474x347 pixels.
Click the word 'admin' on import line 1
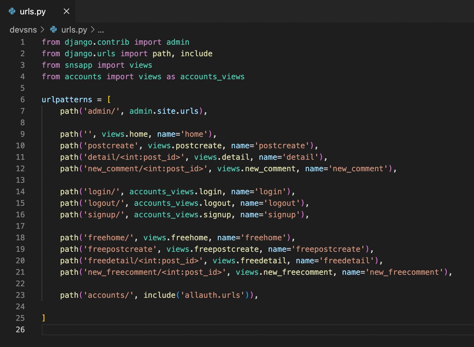click(178, 42)
